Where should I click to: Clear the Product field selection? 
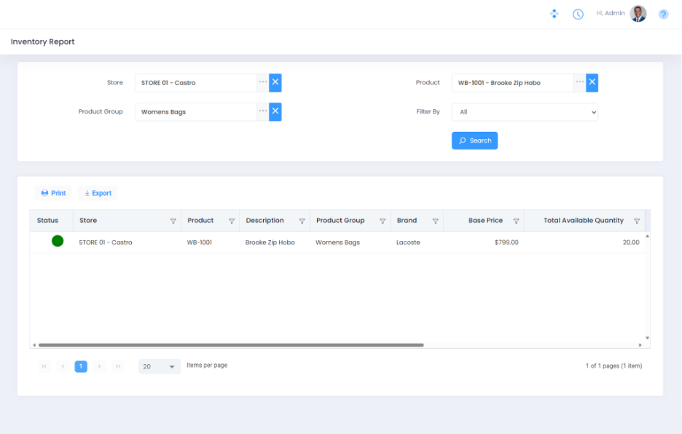[x=592, y=82]
